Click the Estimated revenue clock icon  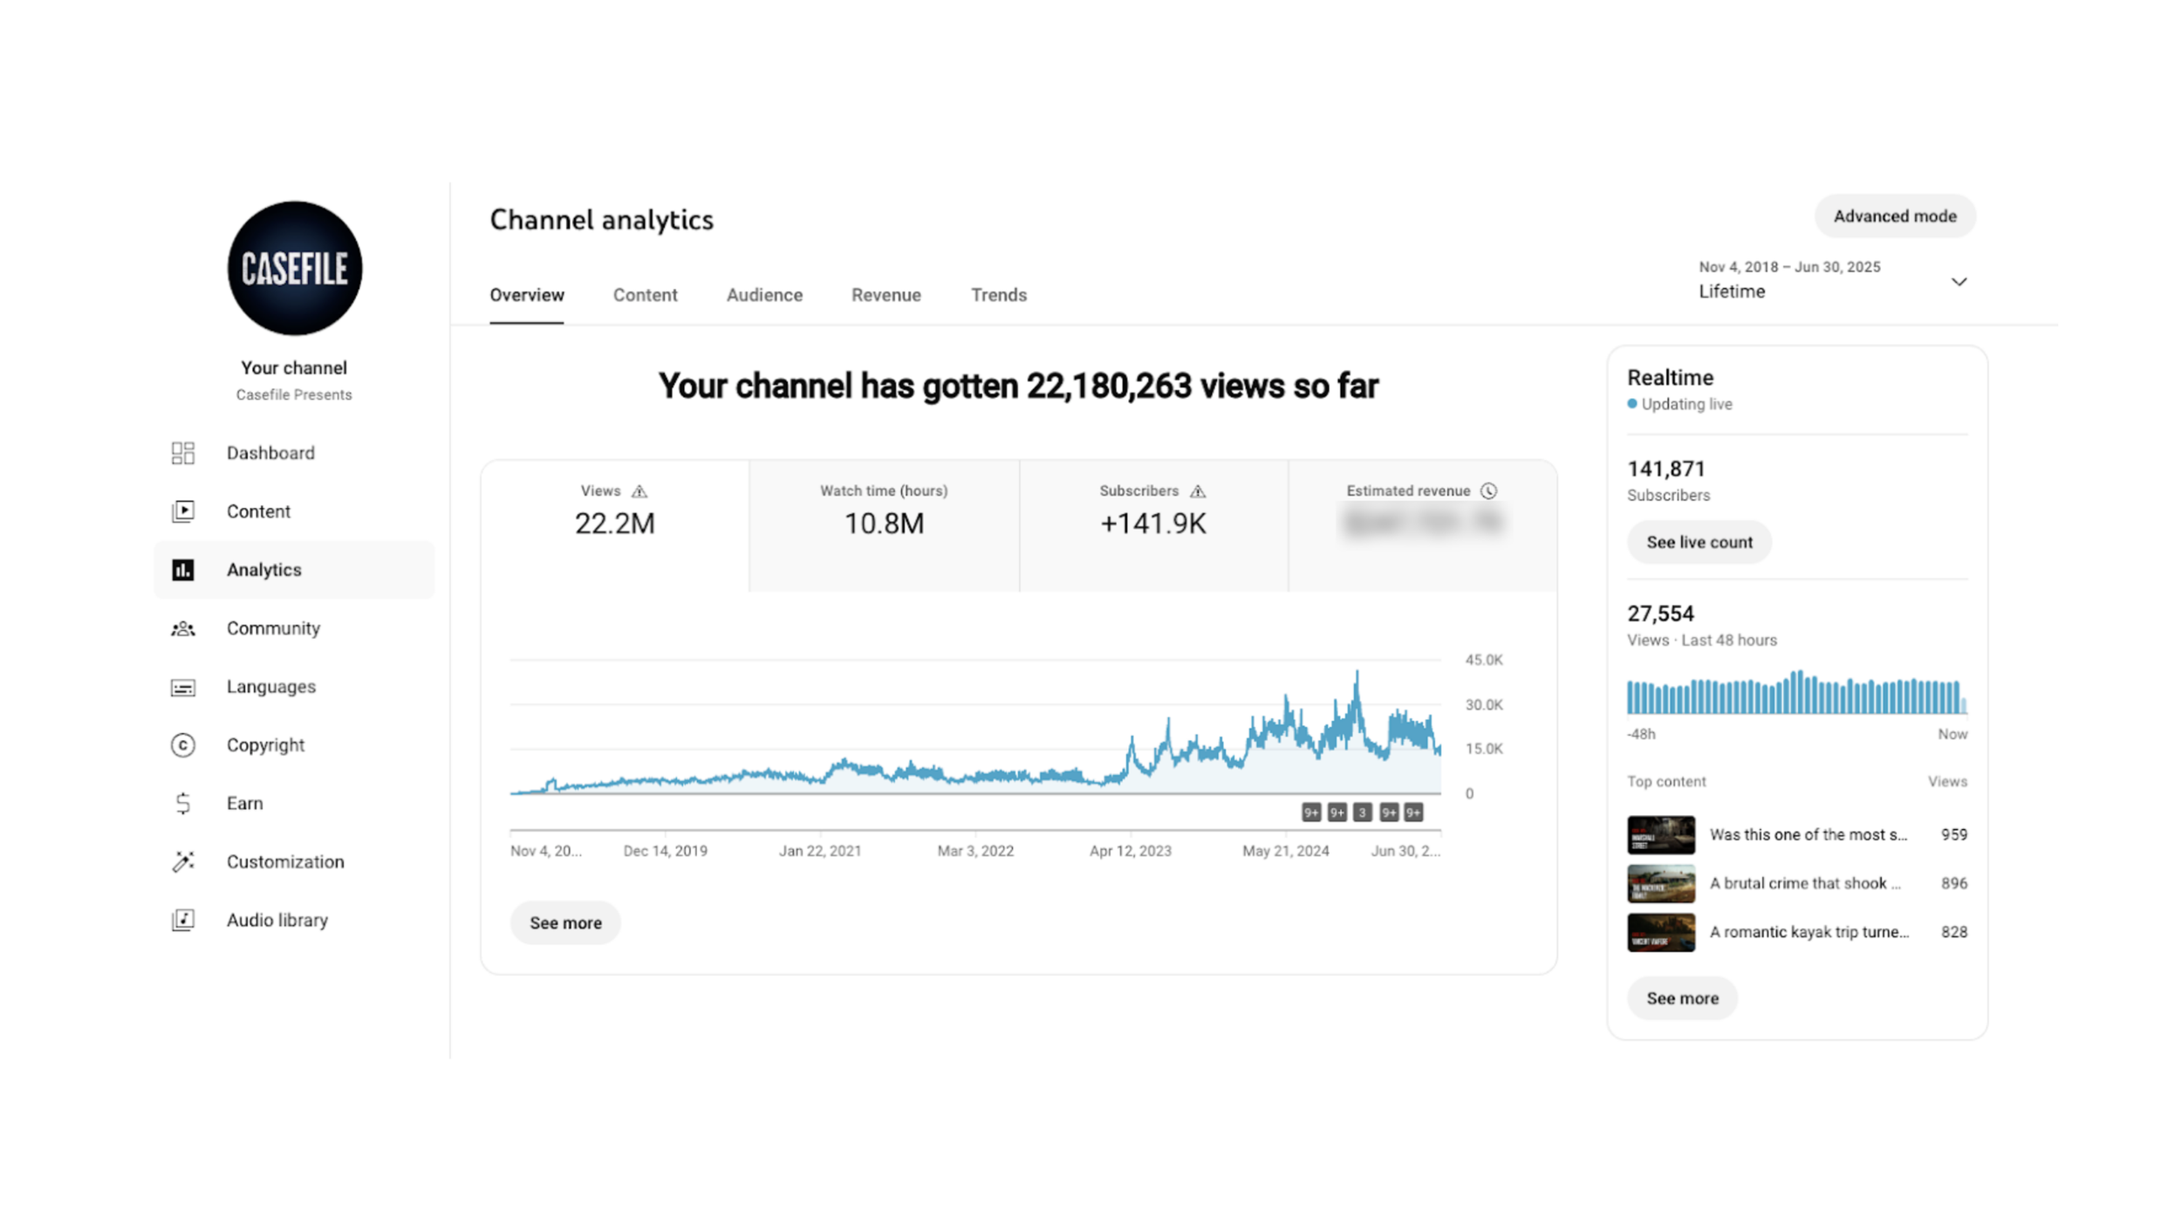pyautogui.click(x=1489, y=491)
